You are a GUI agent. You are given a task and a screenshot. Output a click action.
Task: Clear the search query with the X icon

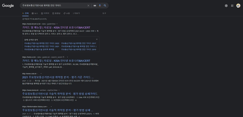tap(88, 6)
